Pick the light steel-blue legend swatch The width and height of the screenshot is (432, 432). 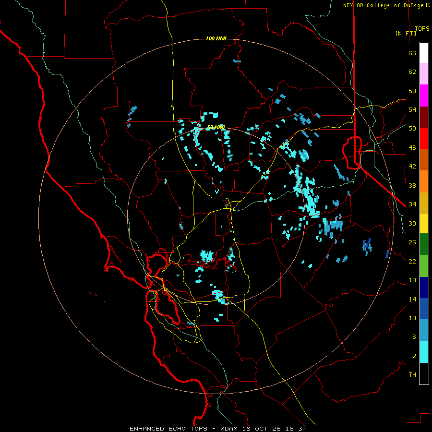pyautogui.click(x=424, y=330)
